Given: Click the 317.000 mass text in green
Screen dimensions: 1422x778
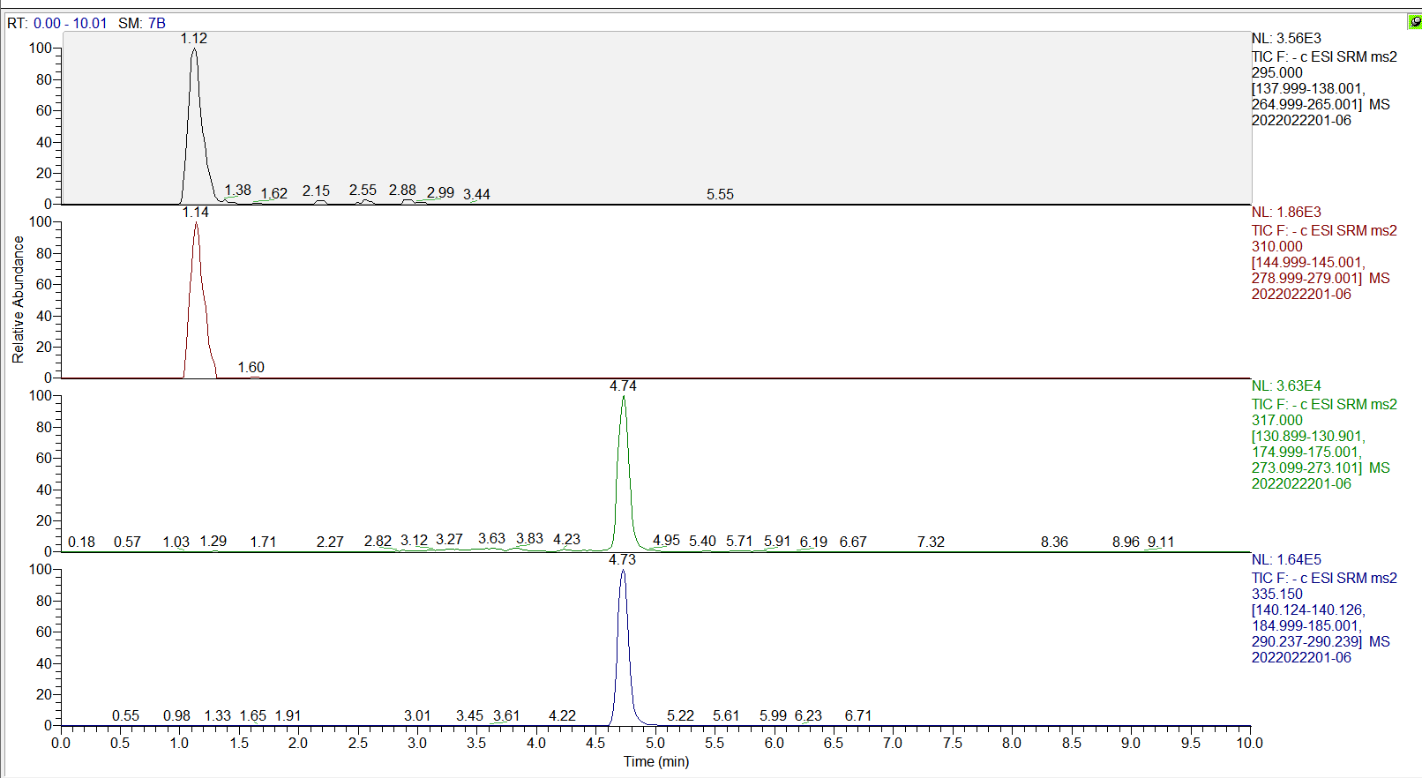Looking at the screenshot, I should [x=1277, y=421].
